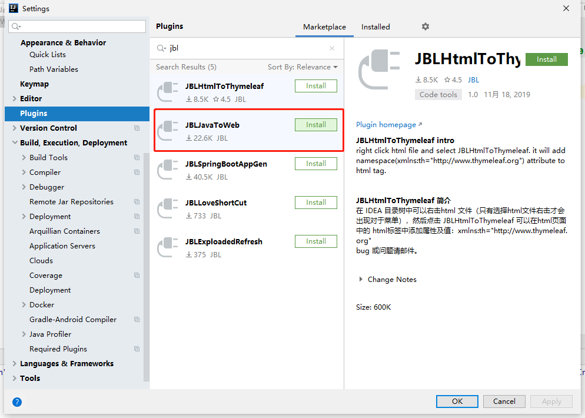Install the JBLExplodedRefresh plugin

315,241
